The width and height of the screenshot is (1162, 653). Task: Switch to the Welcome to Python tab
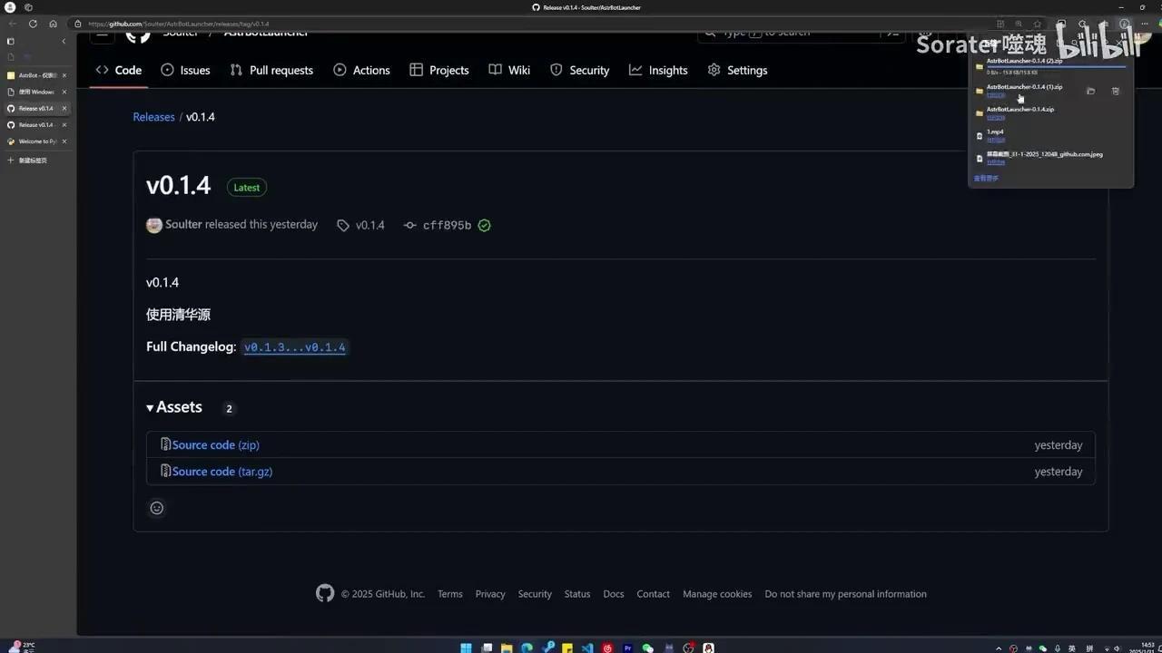[35, 141]
